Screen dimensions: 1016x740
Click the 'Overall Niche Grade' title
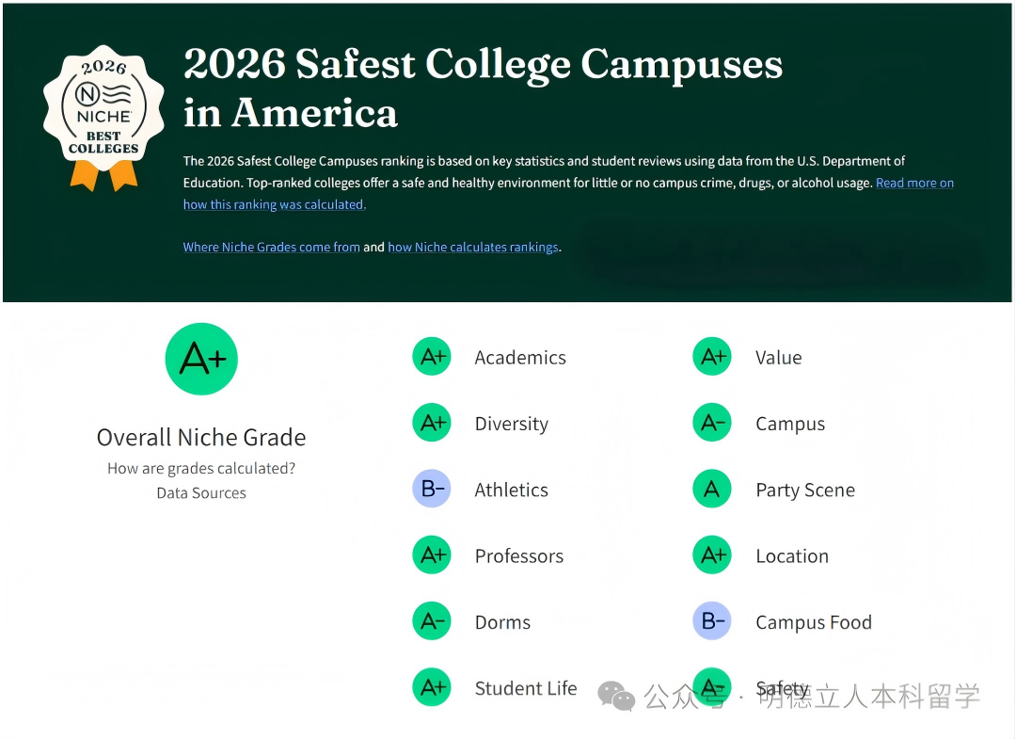[x=201, y=437]
